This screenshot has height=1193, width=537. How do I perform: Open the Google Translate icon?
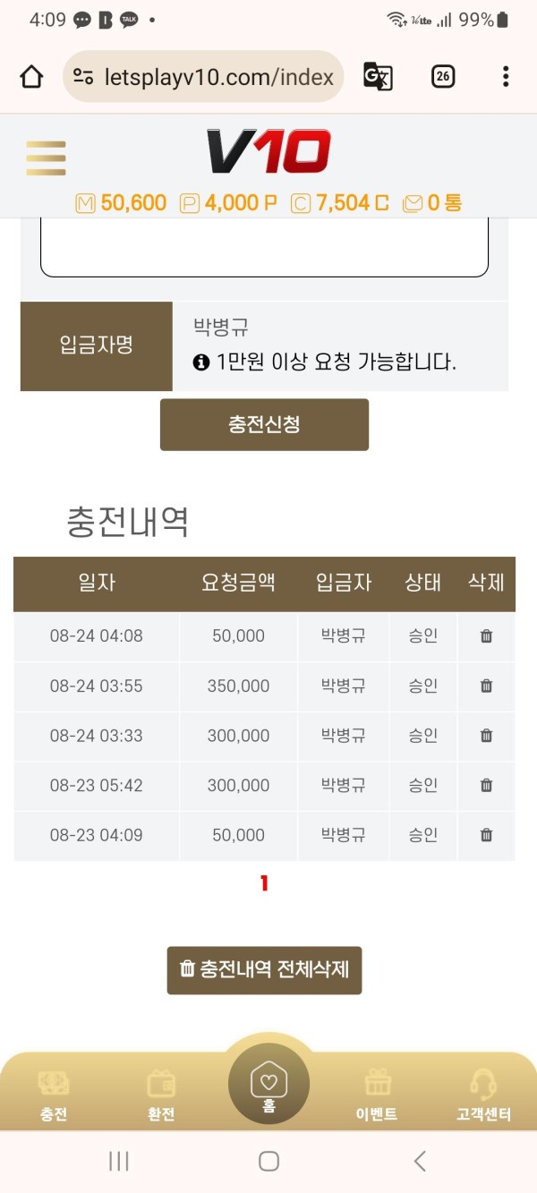pyautogui.click(x=378, y=77)
